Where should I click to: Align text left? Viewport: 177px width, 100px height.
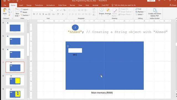tap(70, 14)
